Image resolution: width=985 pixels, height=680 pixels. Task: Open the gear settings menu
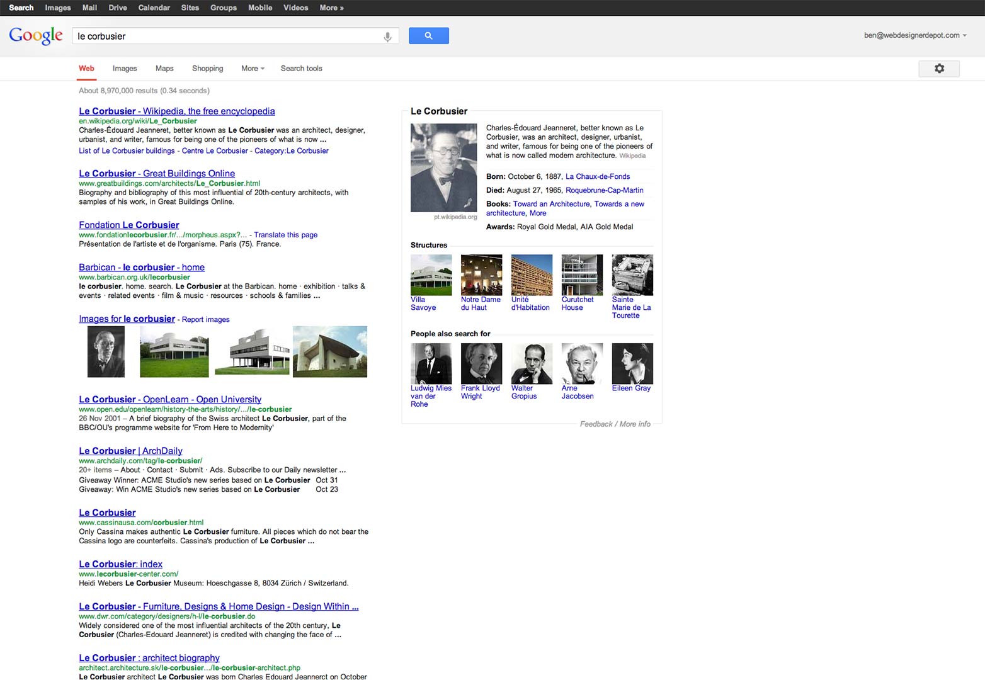(938, 69)
